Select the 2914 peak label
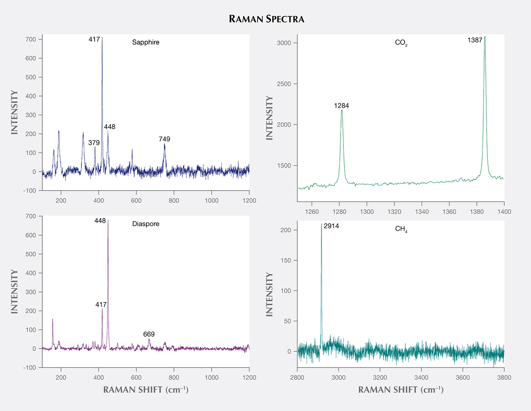The width and height of the screenshot is (531, 411). coord(331,226)
